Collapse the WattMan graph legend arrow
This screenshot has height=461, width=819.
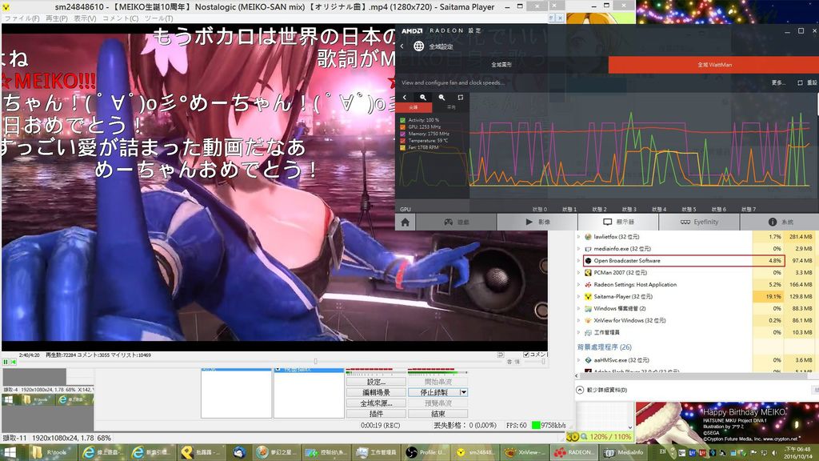[405, 97]
